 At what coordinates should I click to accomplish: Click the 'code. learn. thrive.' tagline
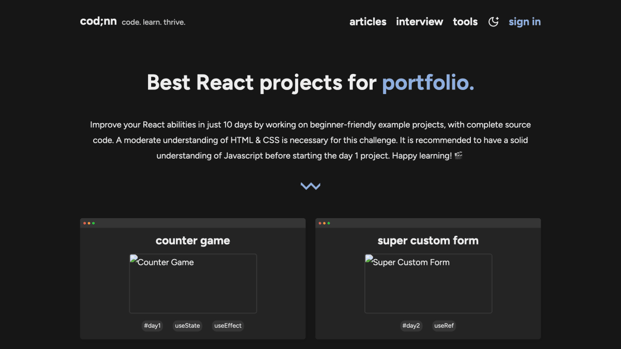coord(153,22)
